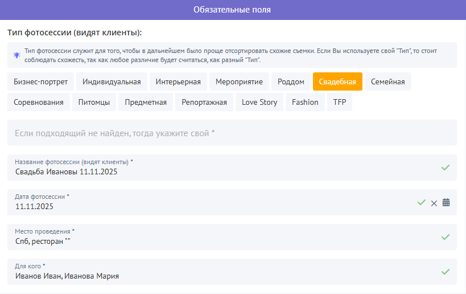Select the 'Репортажная' type button

(x=204, y=102)
